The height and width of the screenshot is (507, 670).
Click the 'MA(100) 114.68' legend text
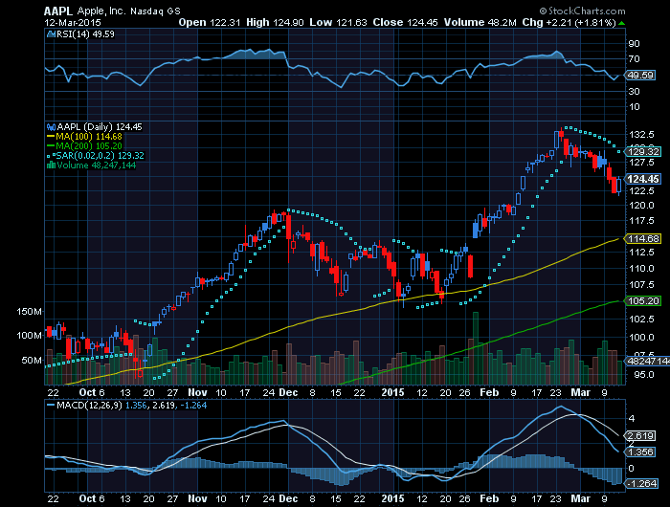pos(89,137)
